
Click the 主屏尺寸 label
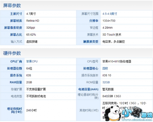(x=16, y=14)
